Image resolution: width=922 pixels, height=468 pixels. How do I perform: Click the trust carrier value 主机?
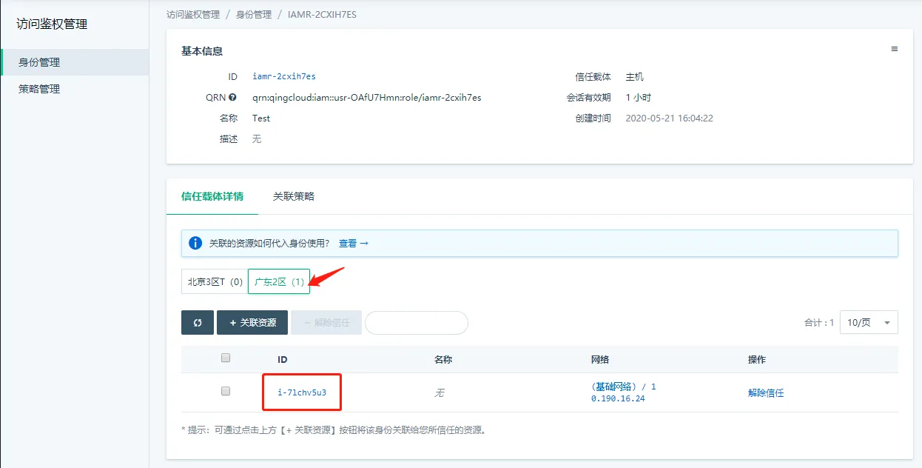tap(635, 76)
